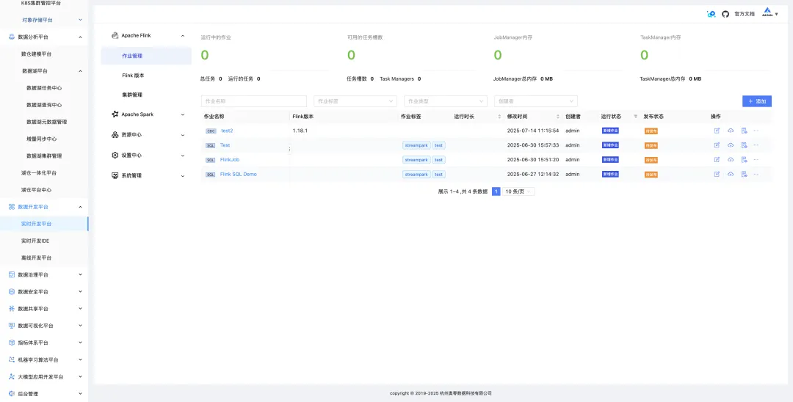Open the test2 job link
793x402 pixels.
click(x=227, y=131)
